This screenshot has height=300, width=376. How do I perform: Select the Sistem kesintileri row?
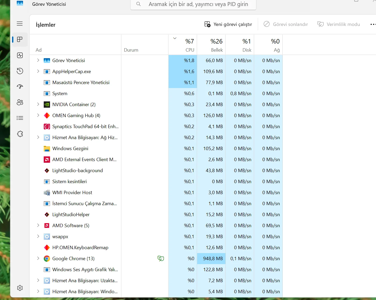click(x=156, y=182)
